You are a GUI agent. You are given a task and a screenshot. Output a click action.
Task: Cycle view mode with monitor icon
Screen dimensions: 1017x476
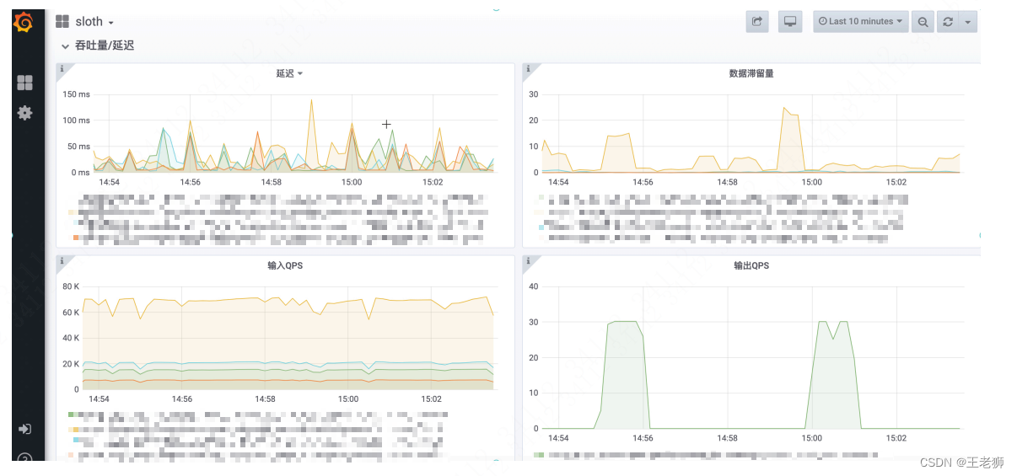click(x=790, y=22)
